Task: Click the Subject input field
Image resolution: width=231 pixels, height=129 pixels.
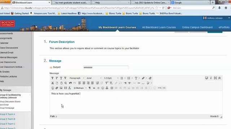Action: tap(106, 67)
